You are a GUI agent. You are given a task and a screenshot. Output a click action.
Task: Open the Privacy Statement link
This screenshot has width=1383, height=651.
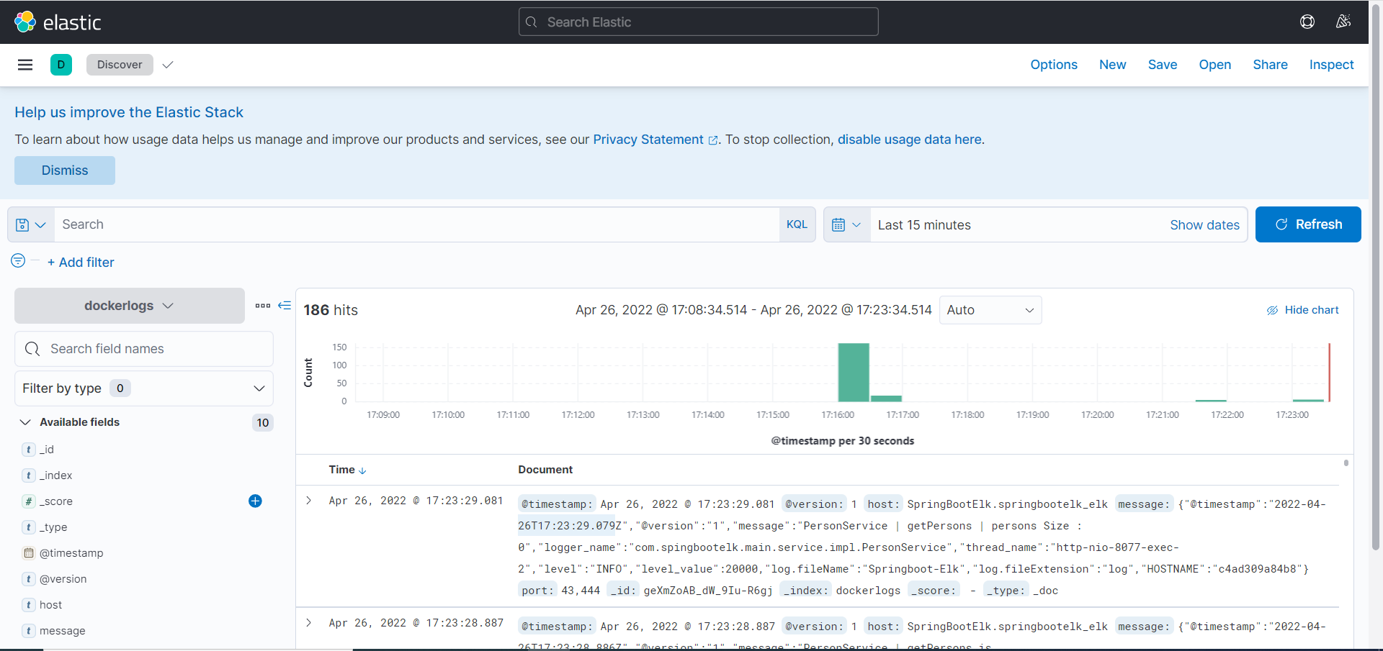pos(648,140)
